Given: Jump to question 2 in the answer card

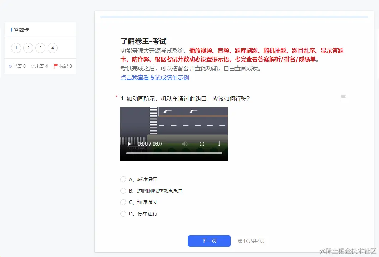Looking at the screenshot, I should (x=28, y=48).
